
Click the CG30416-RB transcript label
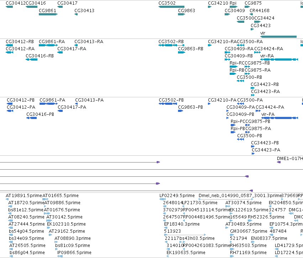click(40, 56)
